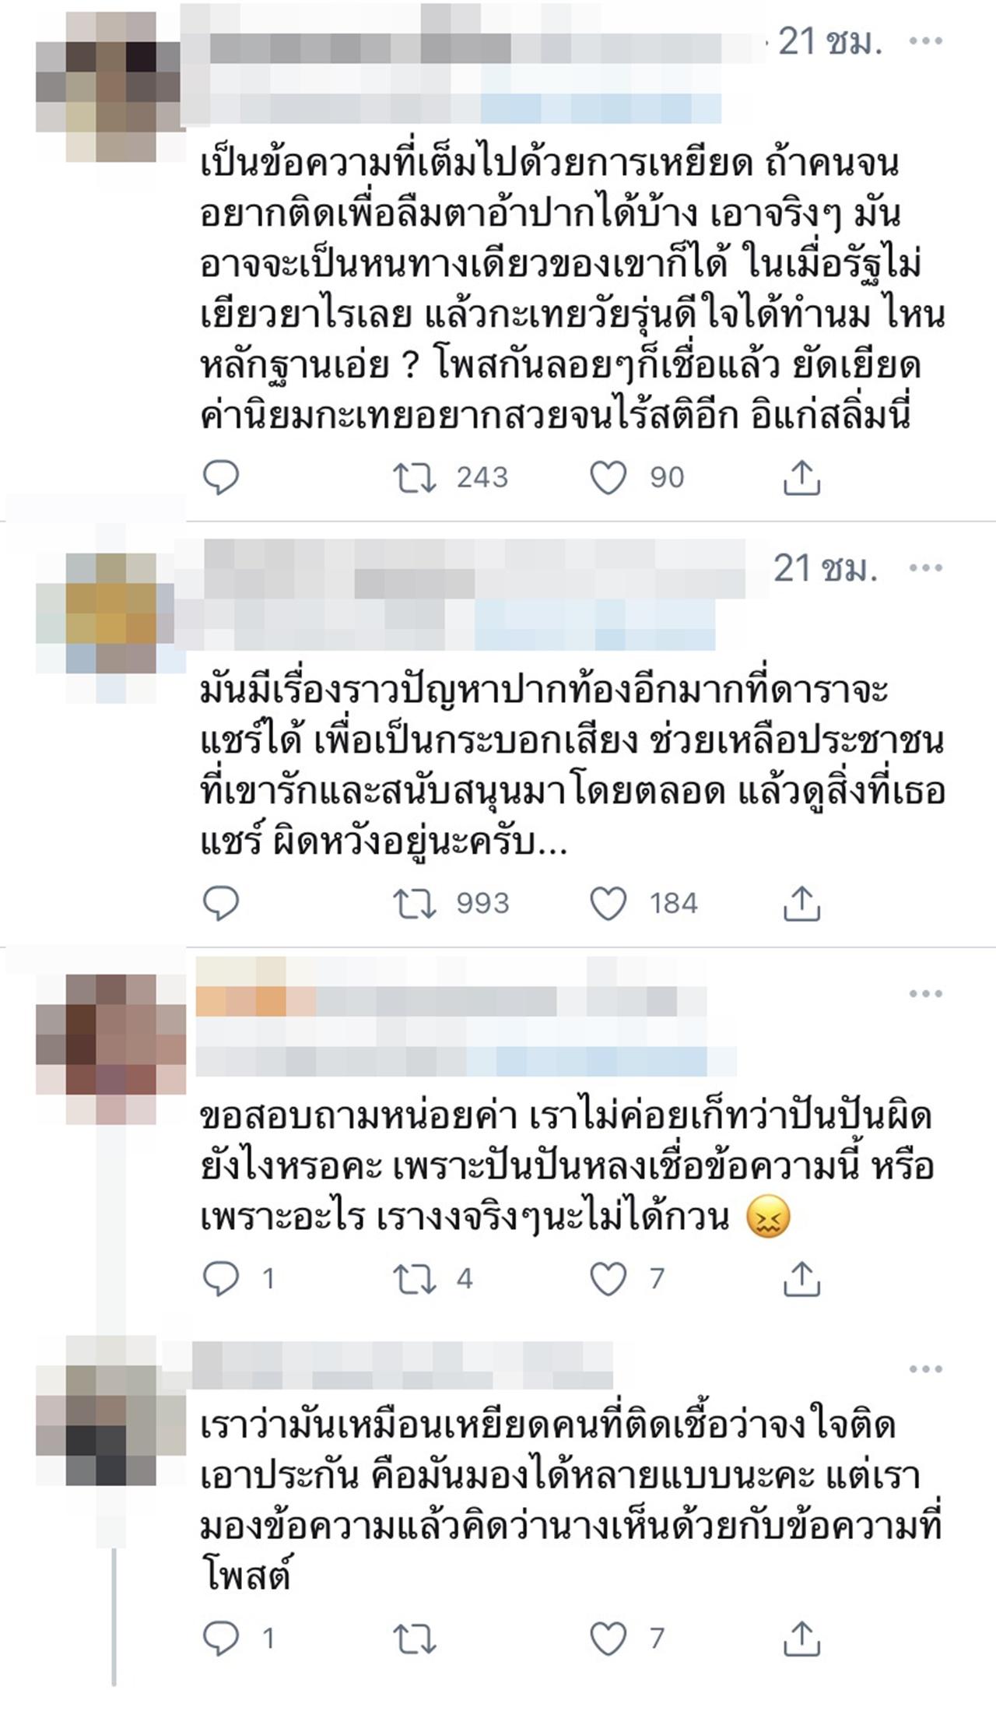Like the first tweet with 90 likes
The width and height of the screenshot is (996, 1711).
tap(608, 477)
